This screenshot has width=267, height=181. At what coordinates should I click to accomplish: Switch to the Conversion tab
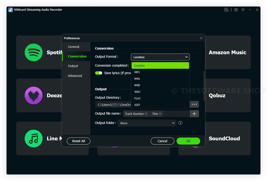(x=76, y=56)
